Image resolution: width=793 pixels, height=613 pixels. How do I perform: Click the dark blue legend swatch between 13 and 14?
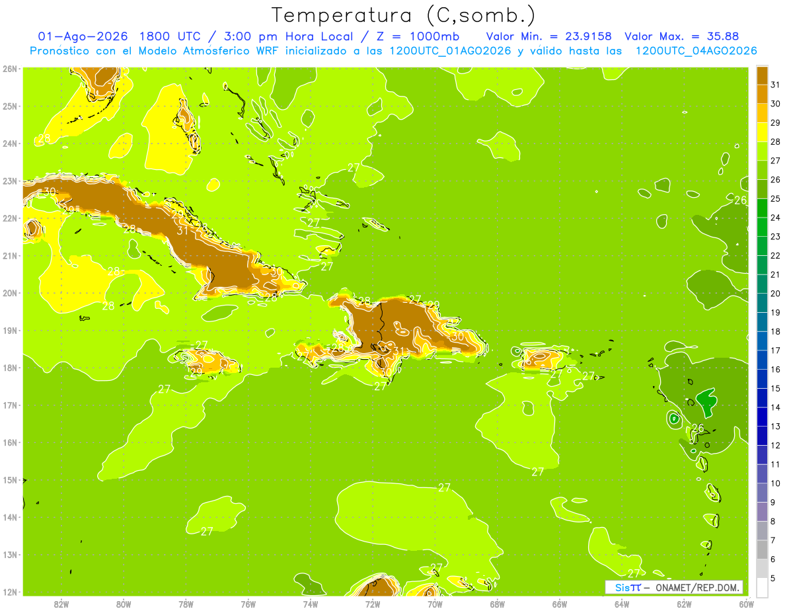pos(762,417)
